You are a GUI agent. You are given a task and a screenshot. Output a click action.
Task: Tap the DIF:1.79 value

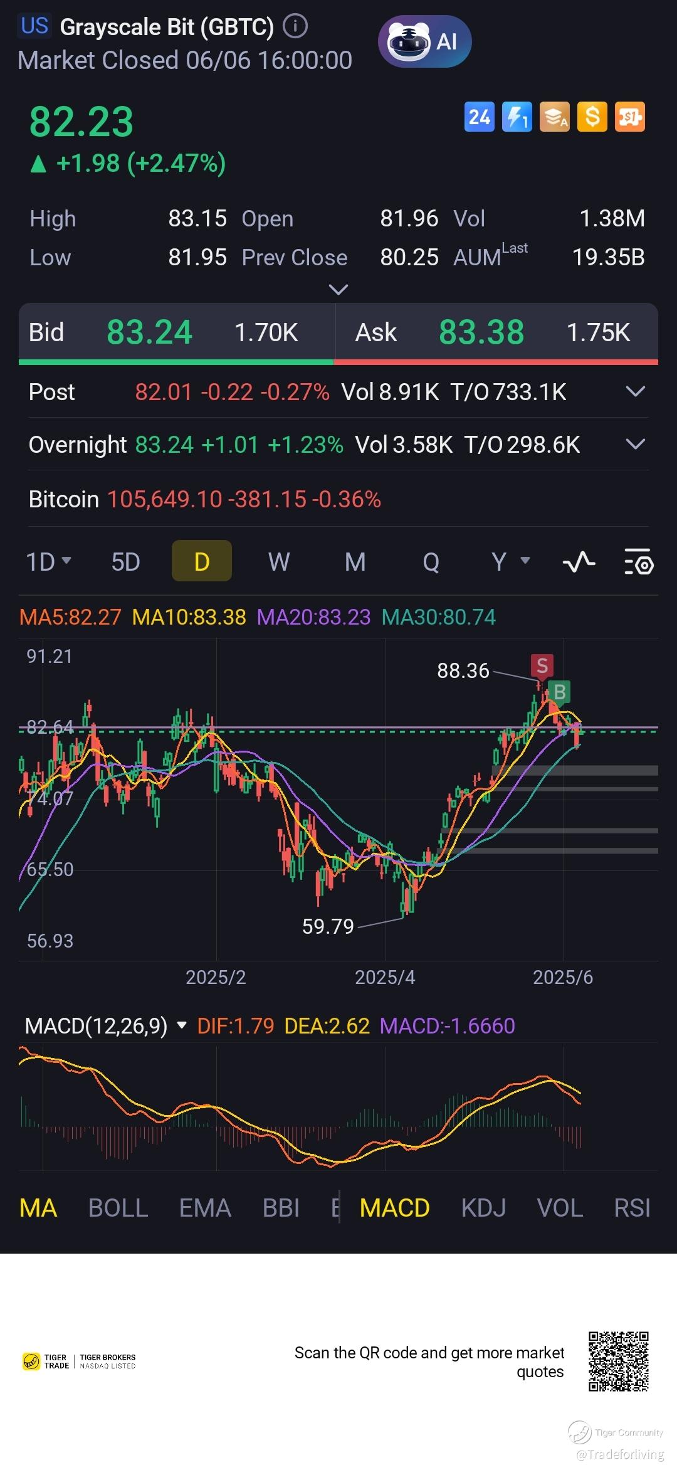coord(236,1026)
